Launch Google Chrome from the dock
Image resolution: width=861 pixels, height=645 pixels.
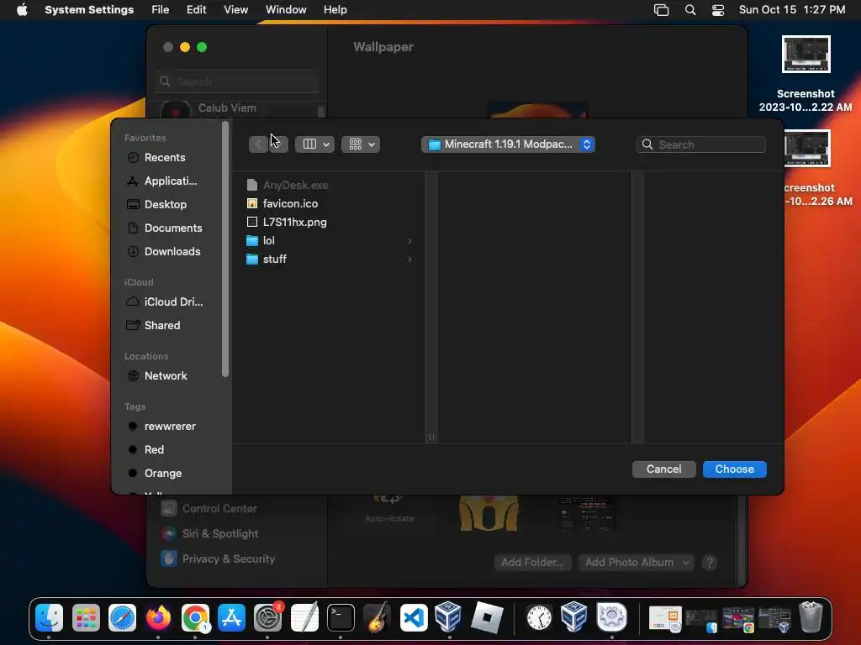point(195,617)
